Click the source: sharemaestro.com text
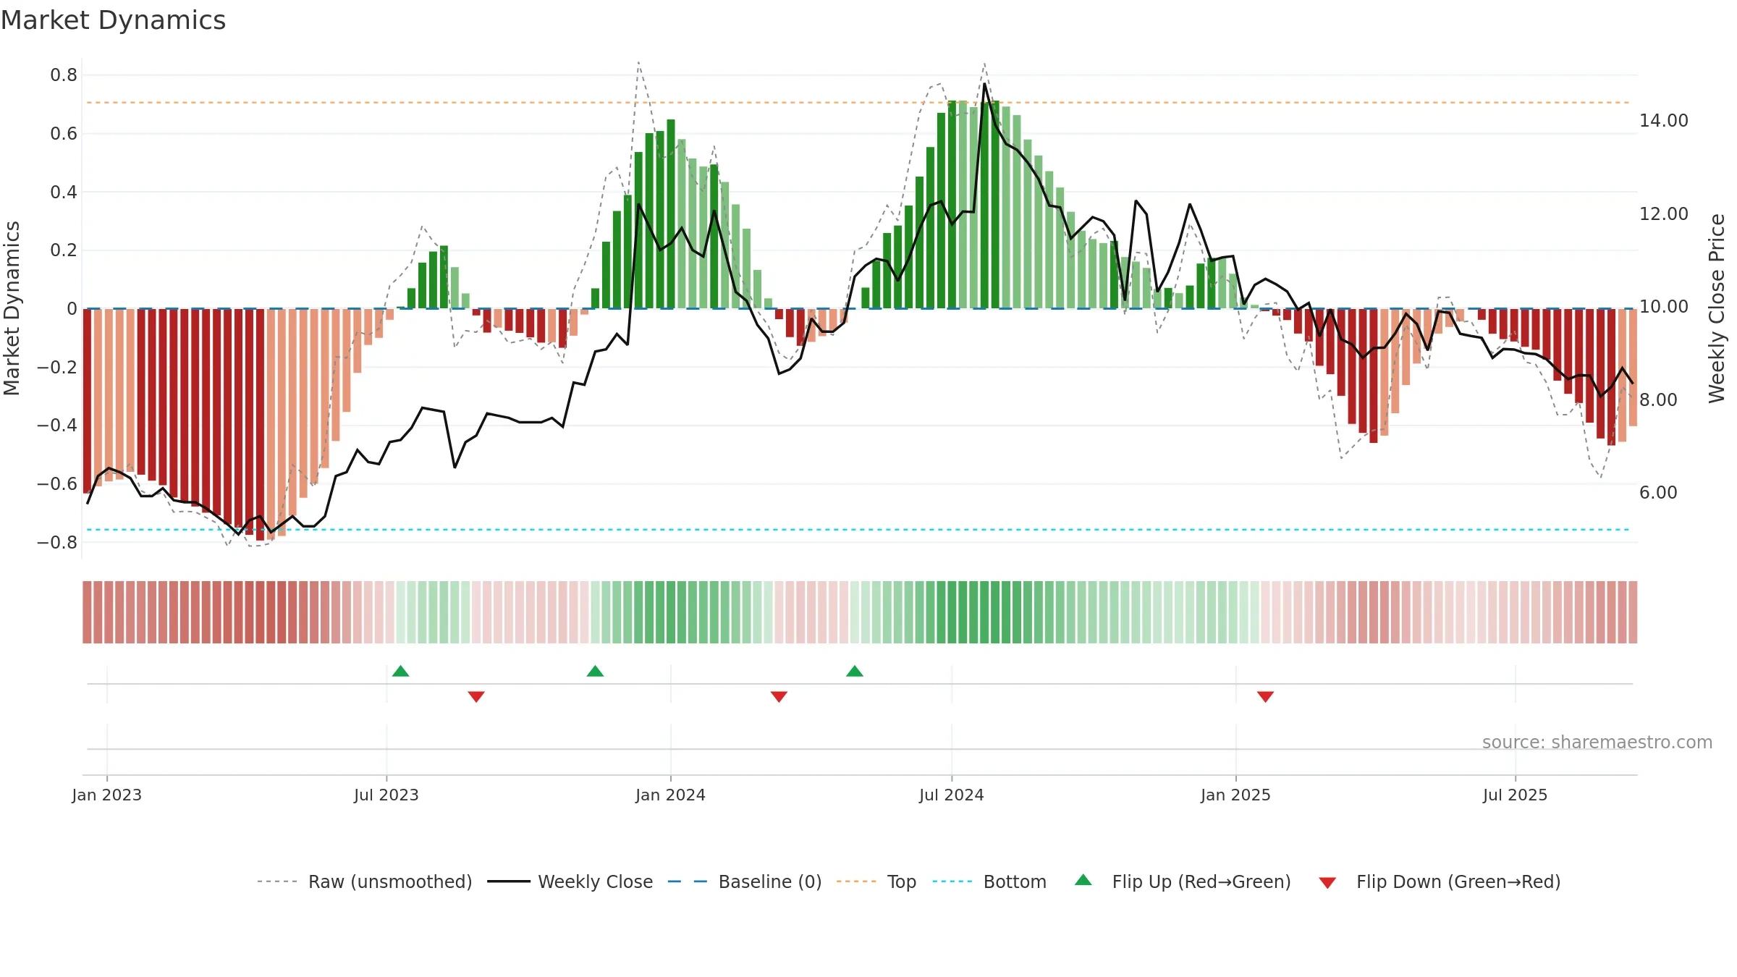 click(x=1597, y=743)
